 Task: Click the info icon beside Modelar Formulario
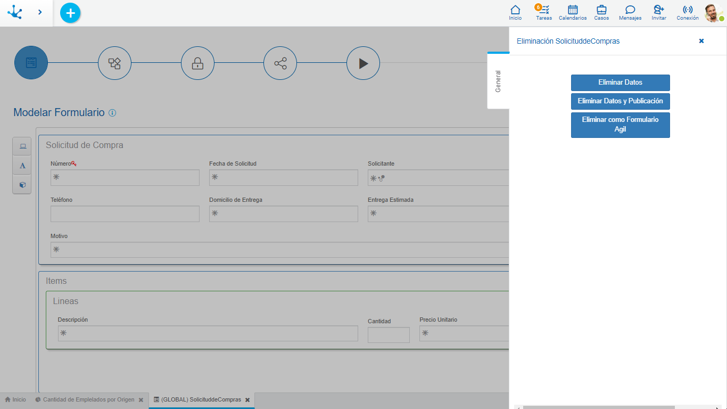tap(112, 113)
